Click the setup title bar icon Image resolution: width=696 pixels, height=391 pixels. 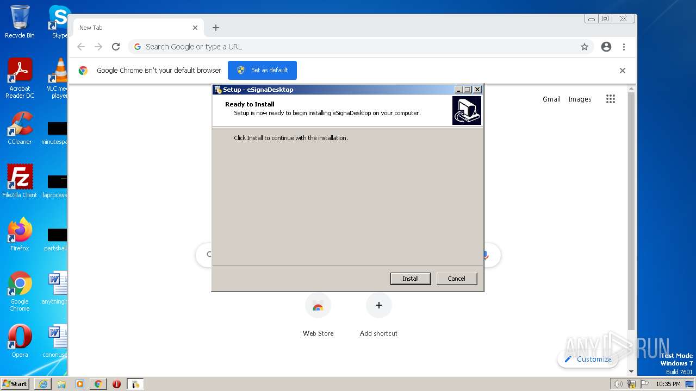pos(218,90)
